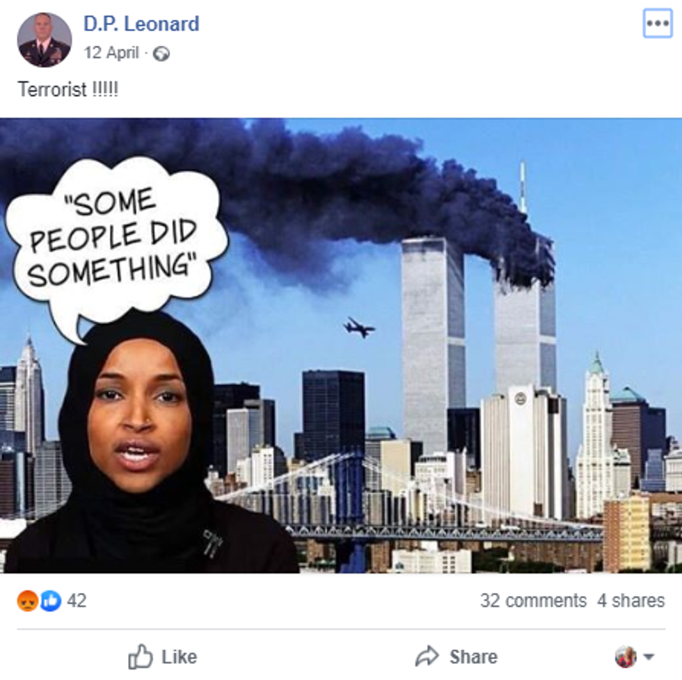Click the blue thumbs-up reaction icon
The height and width of the screenshot is (680, 682).
(51, 601)
